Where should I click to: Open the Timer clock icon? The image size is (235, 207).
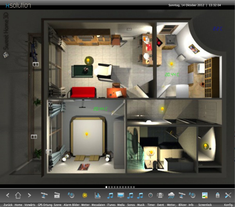click(150, 195)
